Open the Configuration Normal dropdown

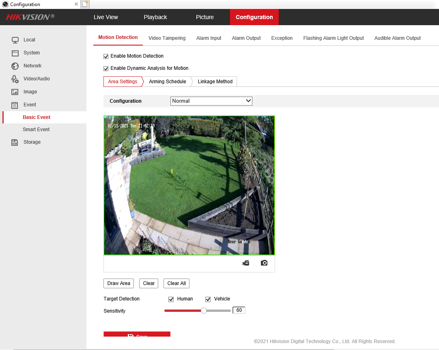click(211, 101)
